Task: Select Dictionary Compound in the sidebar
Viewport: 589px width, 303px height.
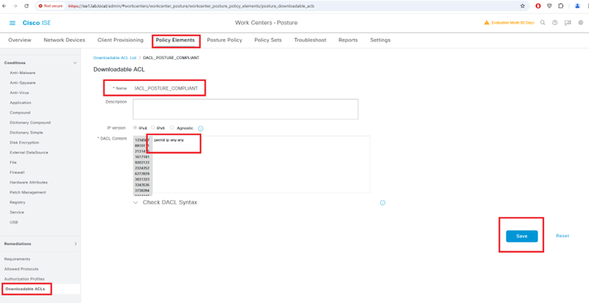Action: pos(30,122)
